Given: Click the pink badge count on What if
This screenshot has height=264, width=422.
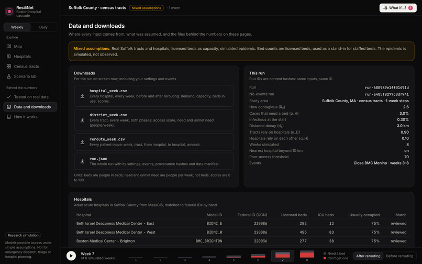Looking at the screenshot, I should tap(410, 8).
